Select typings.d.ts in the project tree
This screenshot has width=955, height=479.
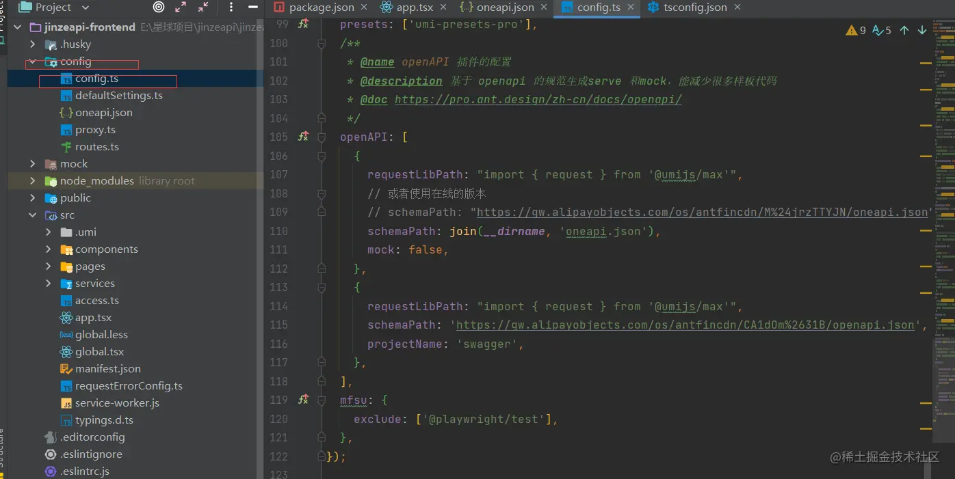pos(104,420)
